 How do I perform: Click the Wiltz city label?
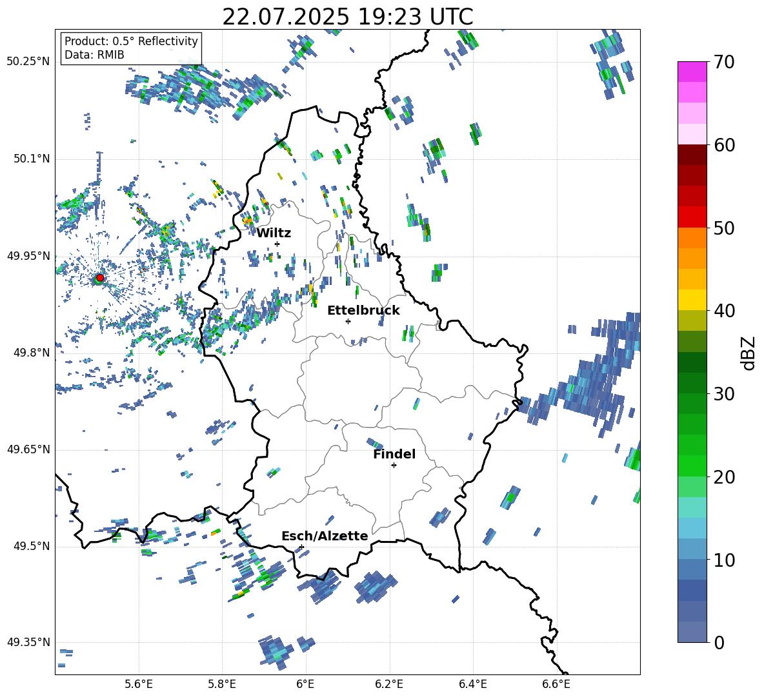(274, 233)
